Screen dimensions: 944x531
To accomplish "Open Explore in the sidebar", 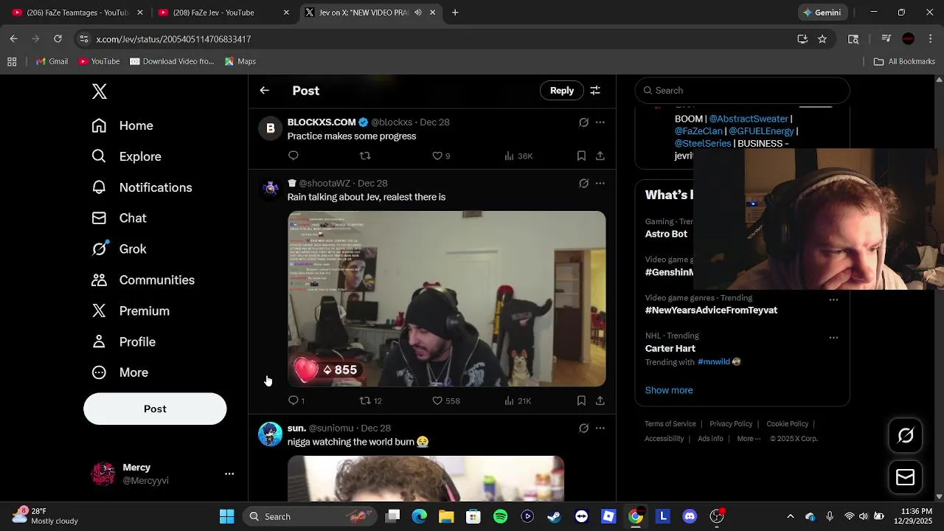I will [x=126, y=156].
